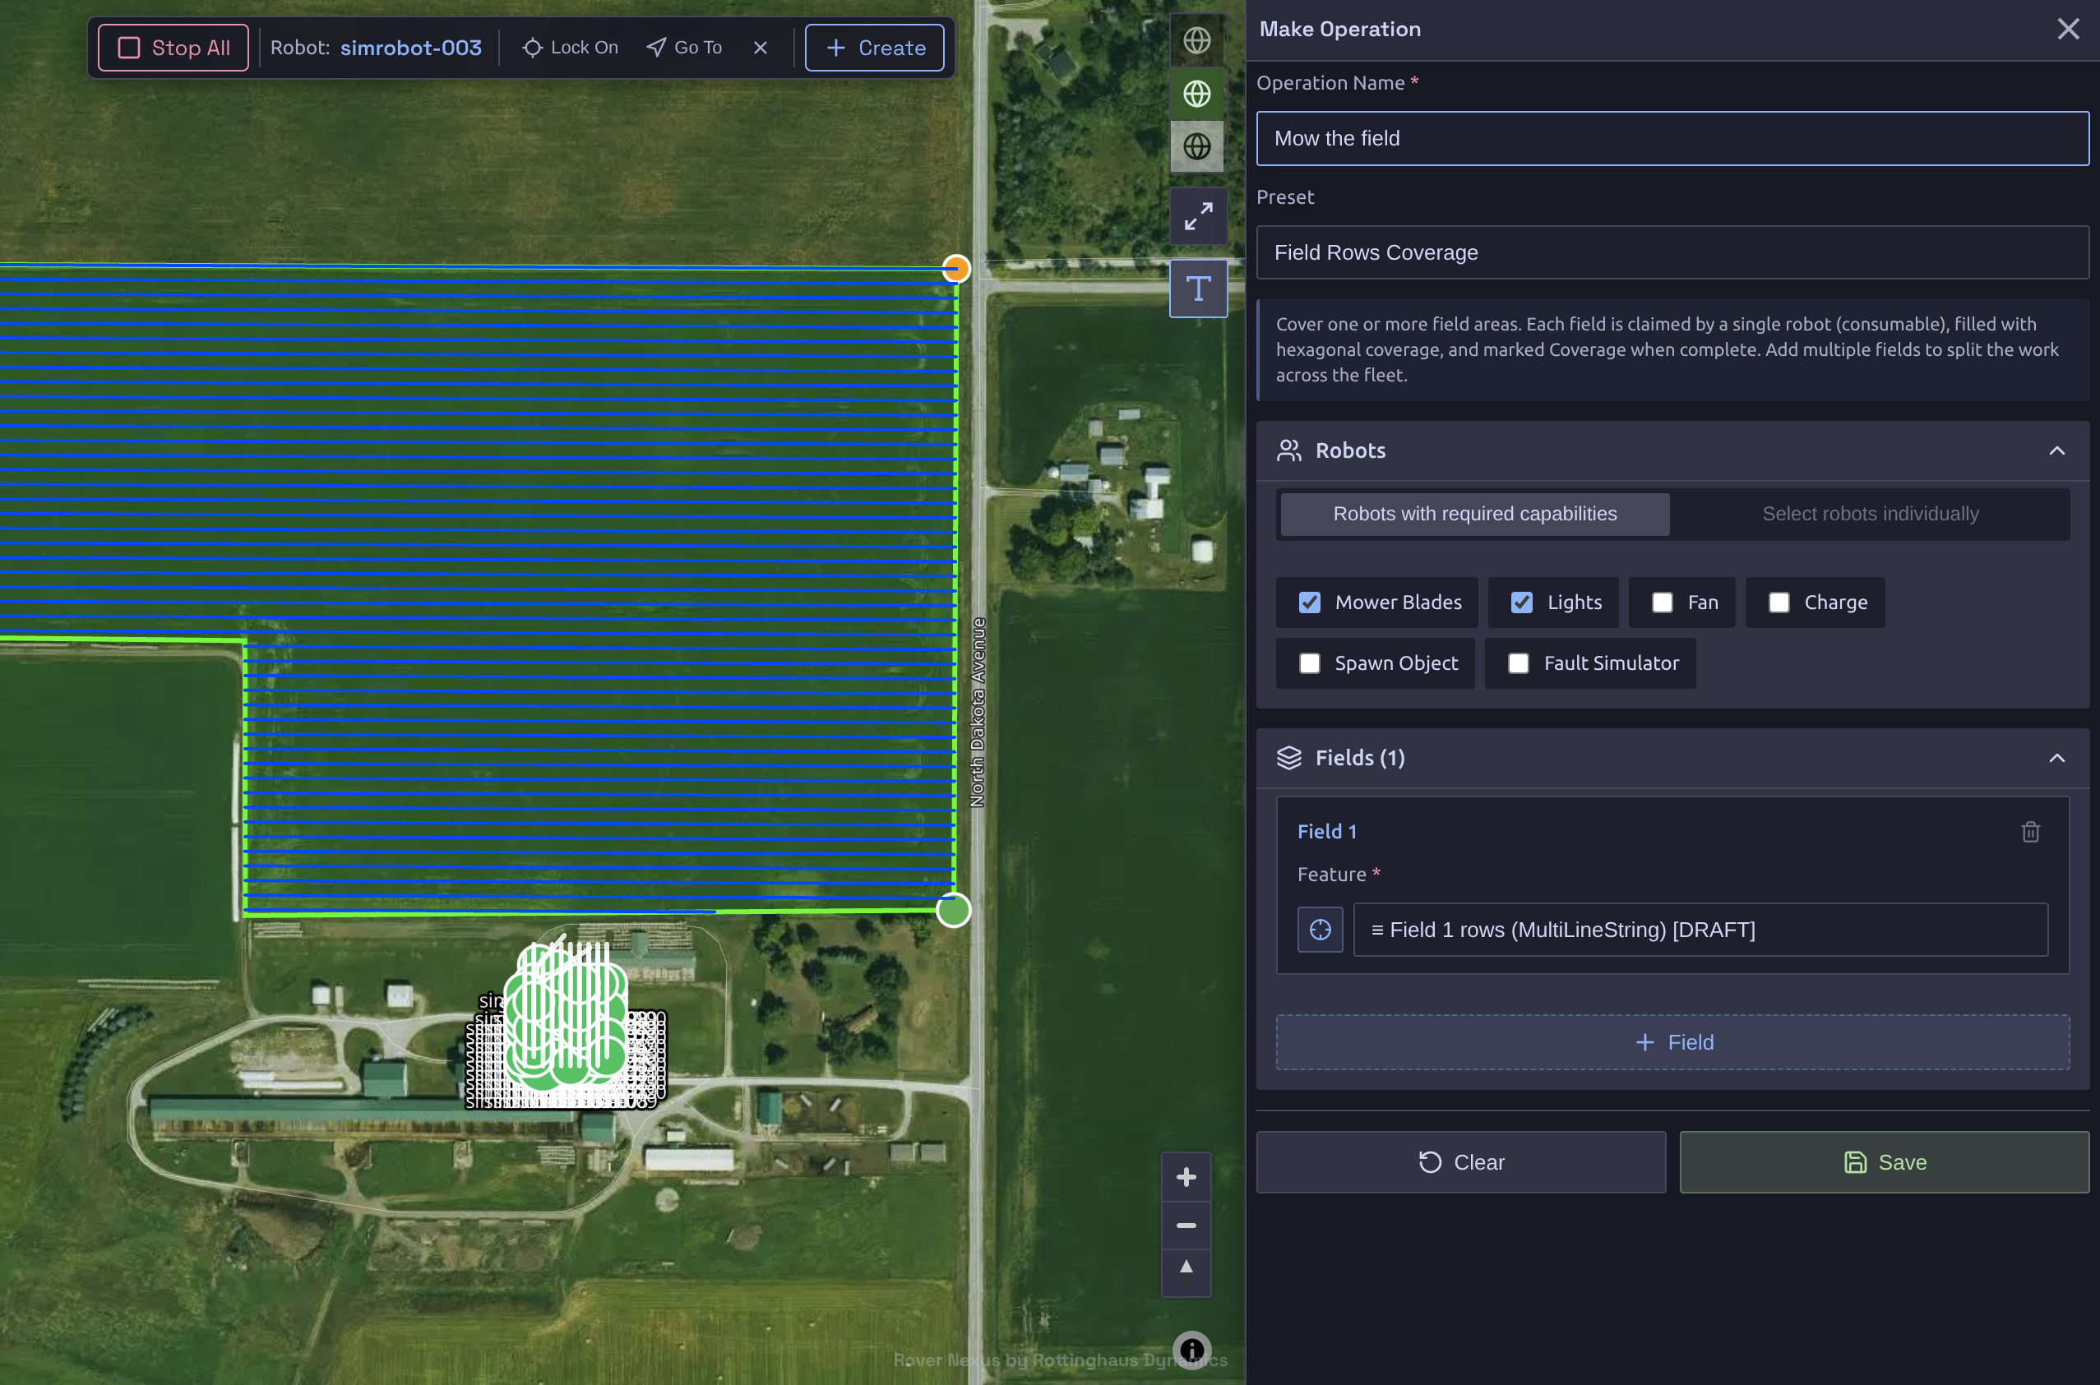2100x1385 pixels.
Task: Select the second globe basemap icon
Action: pyautogui.click(x=1197, y=94)
